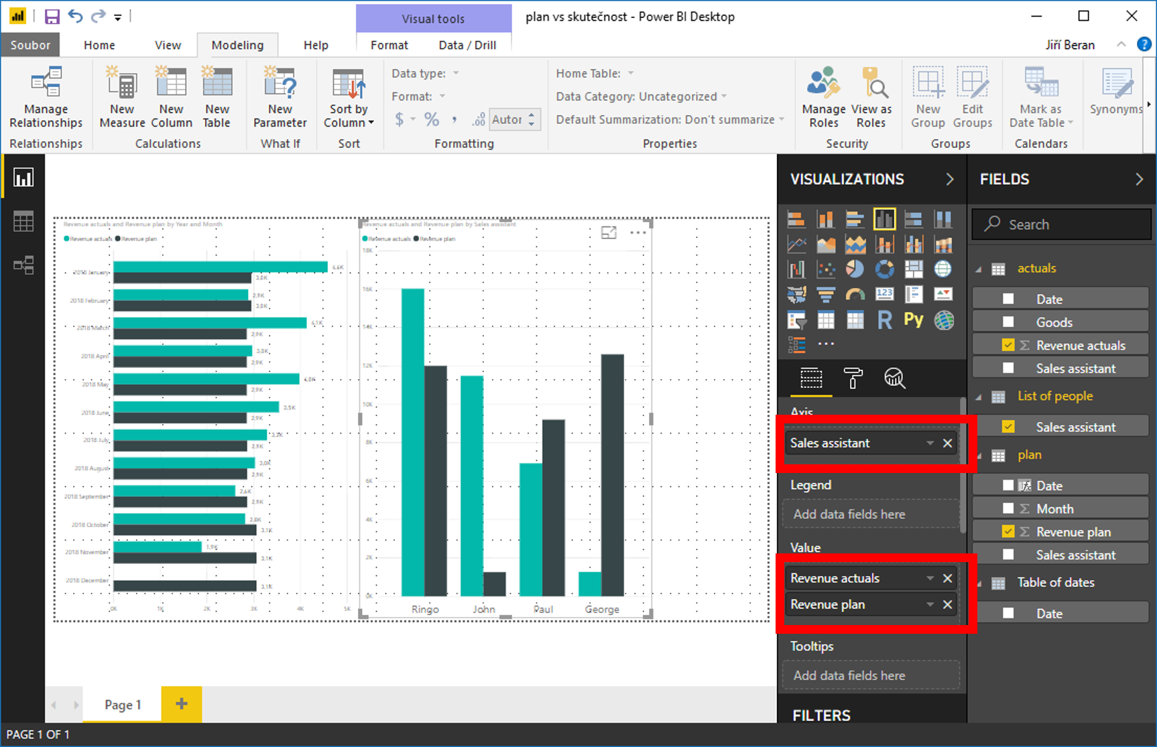Check the Date field under actuals

pos(1008,299)
